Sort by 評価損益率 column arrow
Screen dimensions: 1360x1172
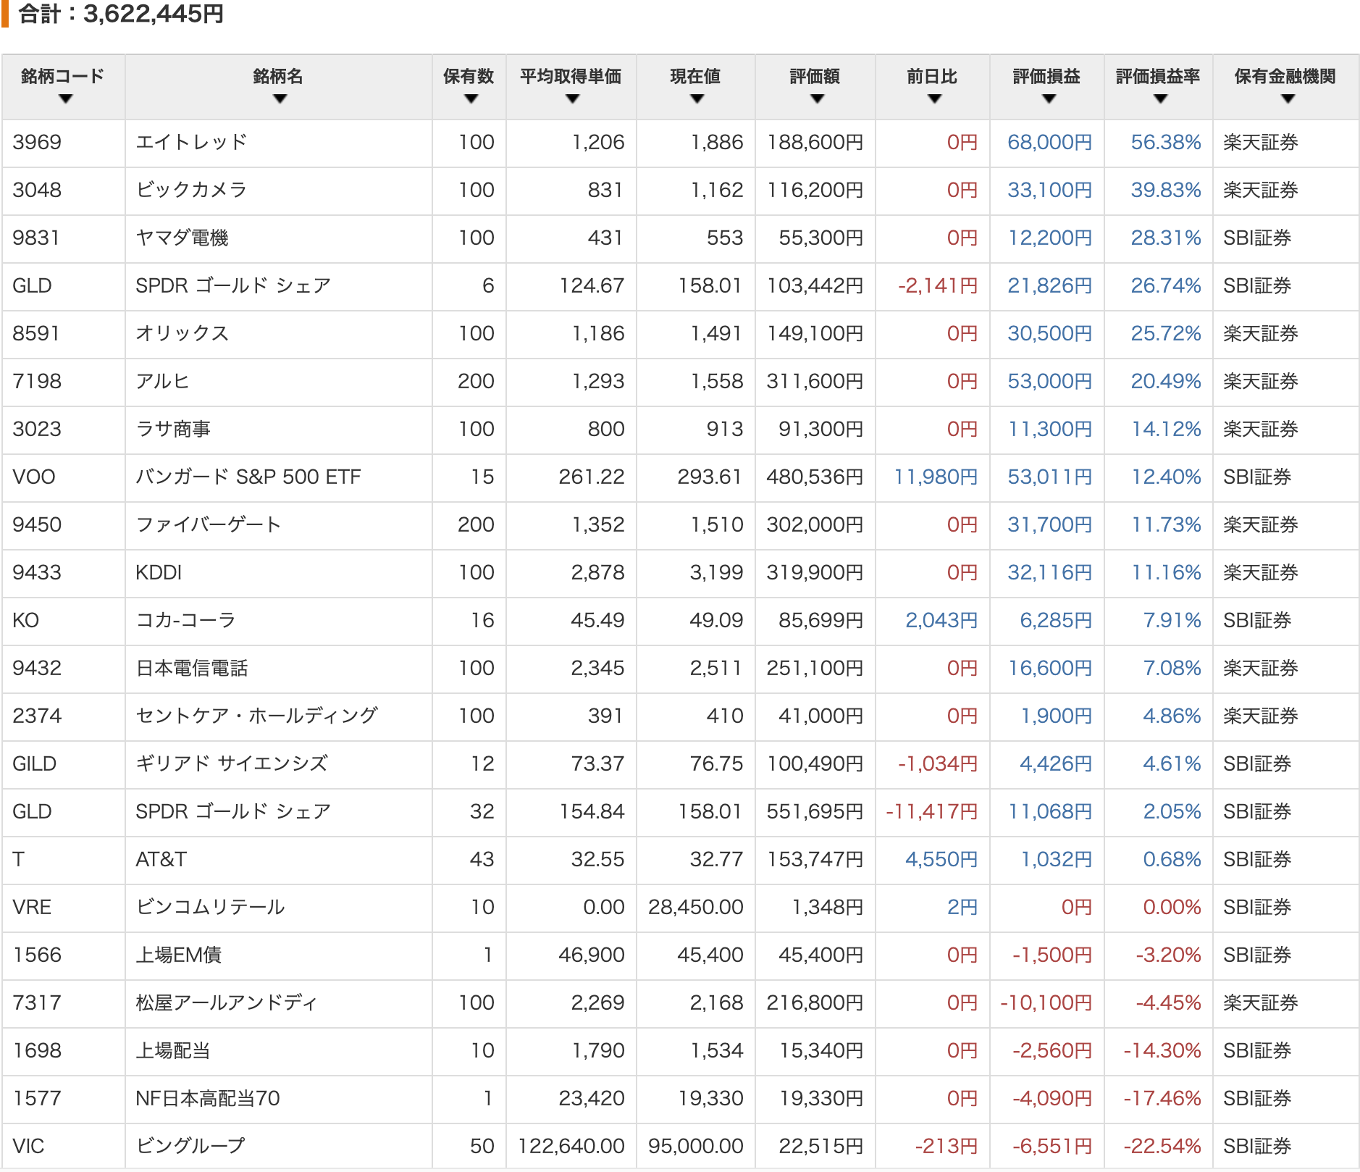(x=1161, y=99)
